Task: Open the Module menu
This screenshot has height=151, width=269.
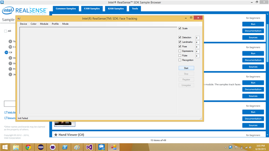Action: click(44, 24)
